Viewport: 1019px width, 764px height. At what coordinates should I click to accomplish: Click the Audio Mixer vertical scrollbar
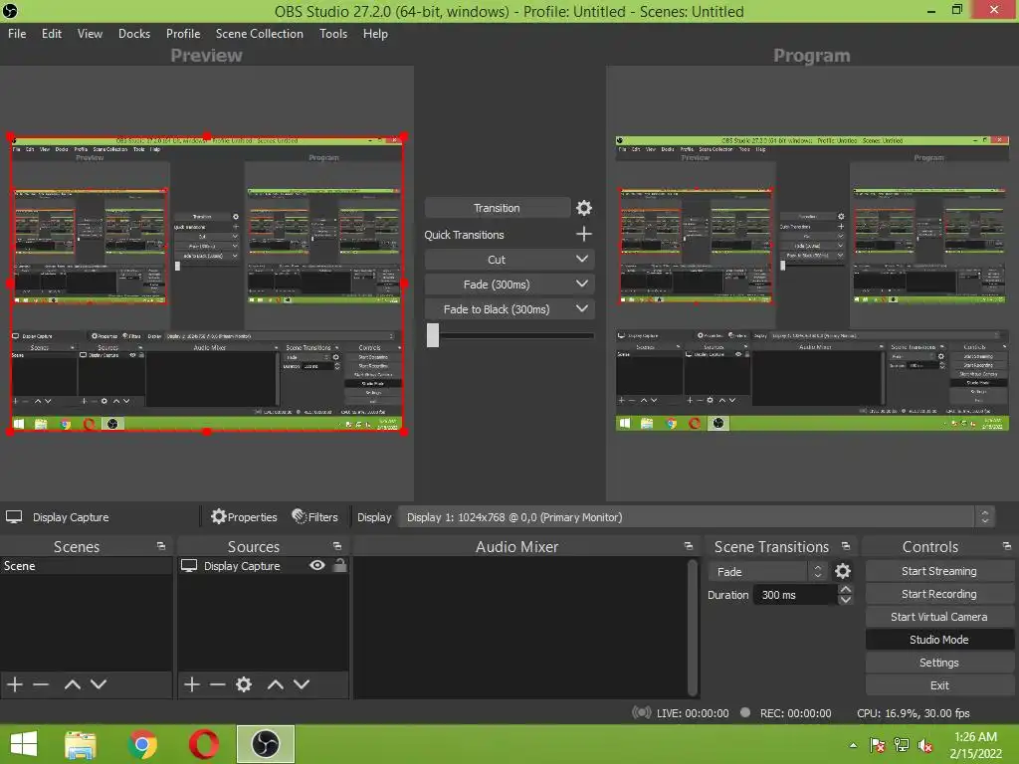click(x=693, y=628)
